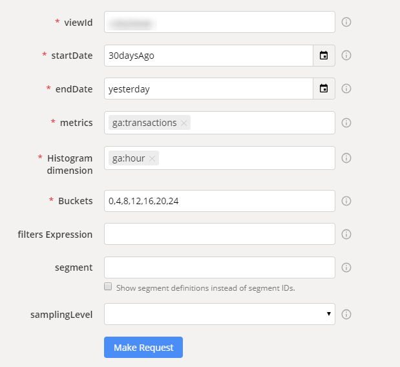The height and width of the screenshot is (367, 400).
Task: Show help info for Histogram dimension
Action: click(x=346, y=158)
